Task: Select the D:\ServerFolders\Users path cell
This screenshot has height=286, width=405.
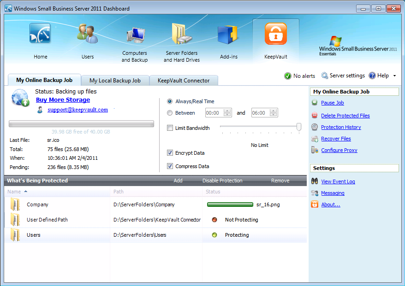Action: pos(140,235)
